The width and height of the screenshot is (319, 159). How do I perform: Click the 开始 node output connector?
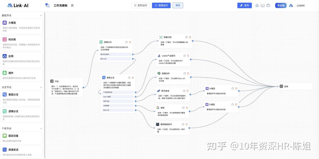pos(83,87)
